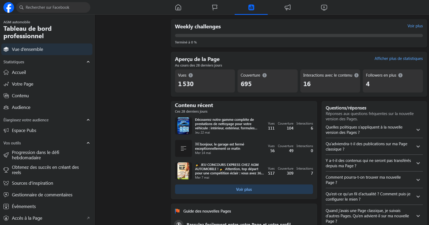Image resolution: width=429 pixels, height=225 pixels.
Task: Collapse the Vos outils section
Action: [88, 143]
